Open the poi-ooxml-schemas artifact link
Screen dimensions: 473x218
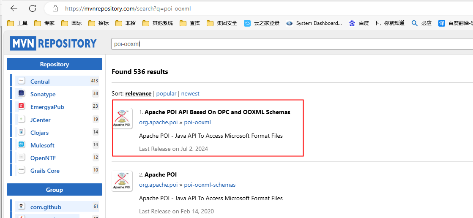coord(210,185)
